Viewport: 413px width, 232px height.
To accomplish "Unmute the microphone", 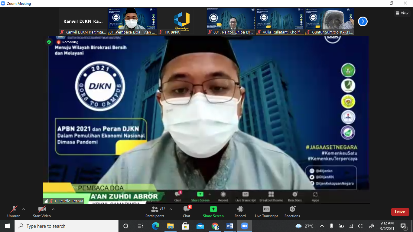I will click(x=14, y=211).
